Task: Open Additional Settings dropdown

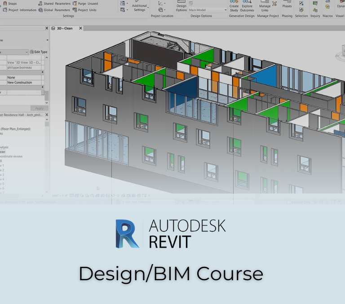Action: pyautogui.click(x=140, y=7)
